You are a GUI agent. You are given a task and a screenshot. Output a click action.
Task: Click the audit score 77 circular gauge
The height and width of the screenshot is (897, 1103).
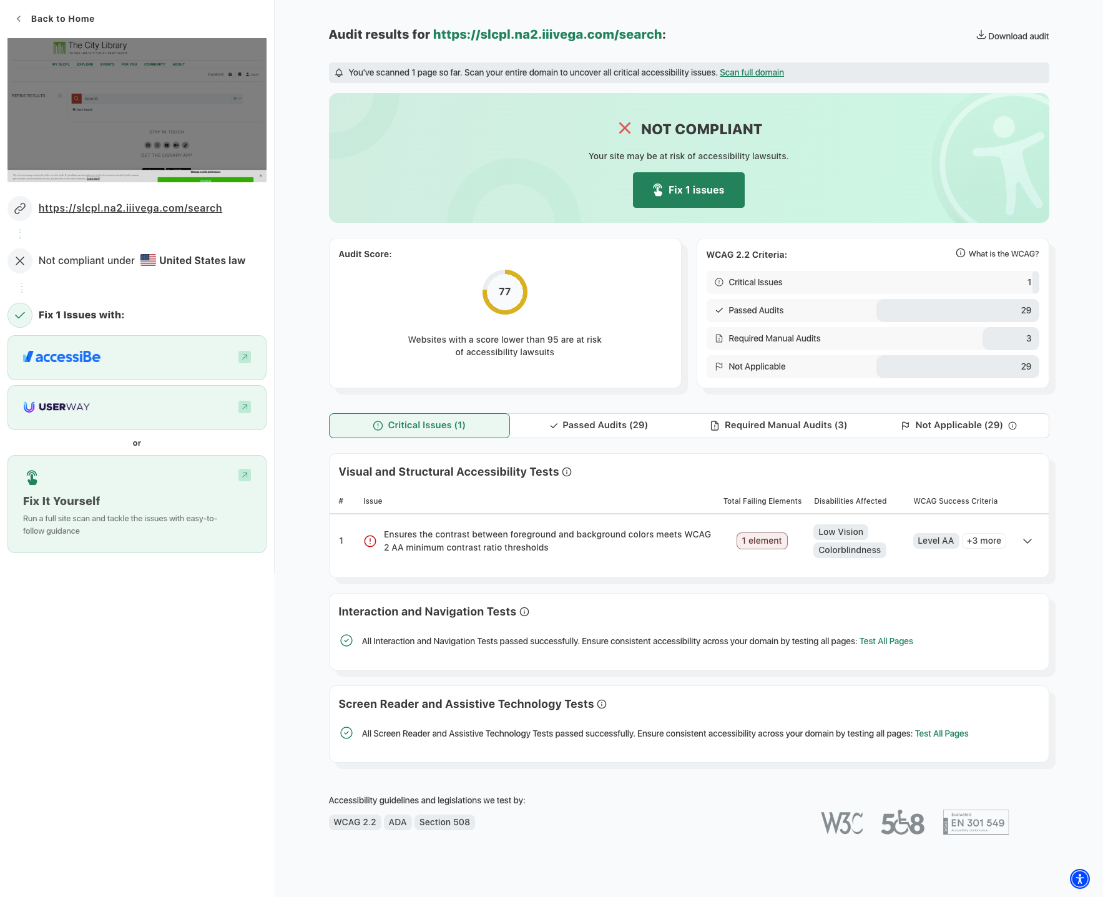click(x=505, y=292)
